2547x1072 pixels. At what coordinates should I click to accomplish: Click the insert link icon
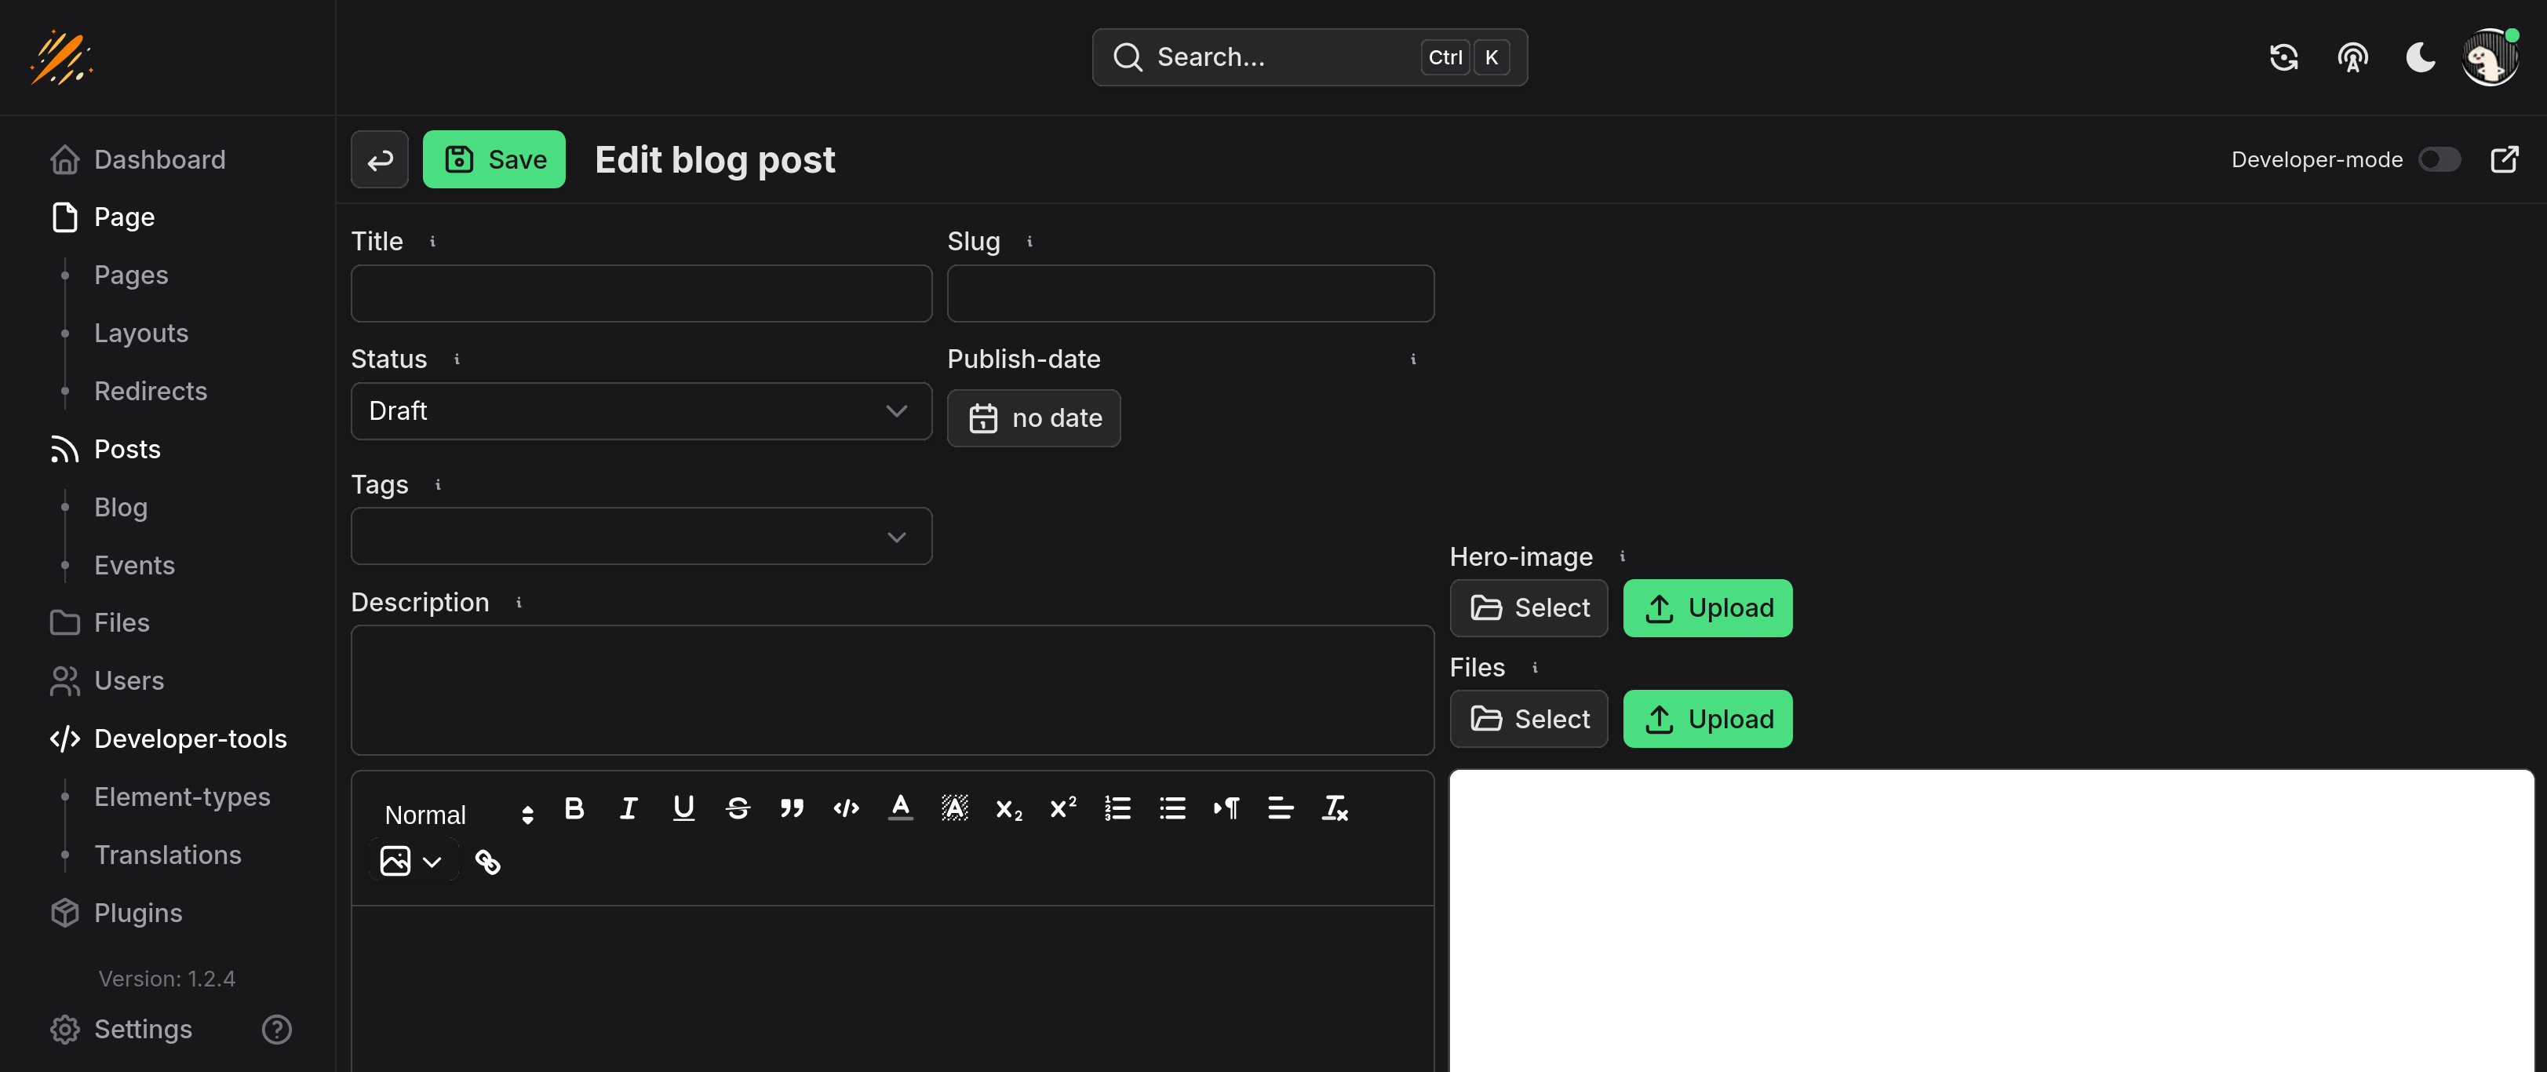(487, 862)
